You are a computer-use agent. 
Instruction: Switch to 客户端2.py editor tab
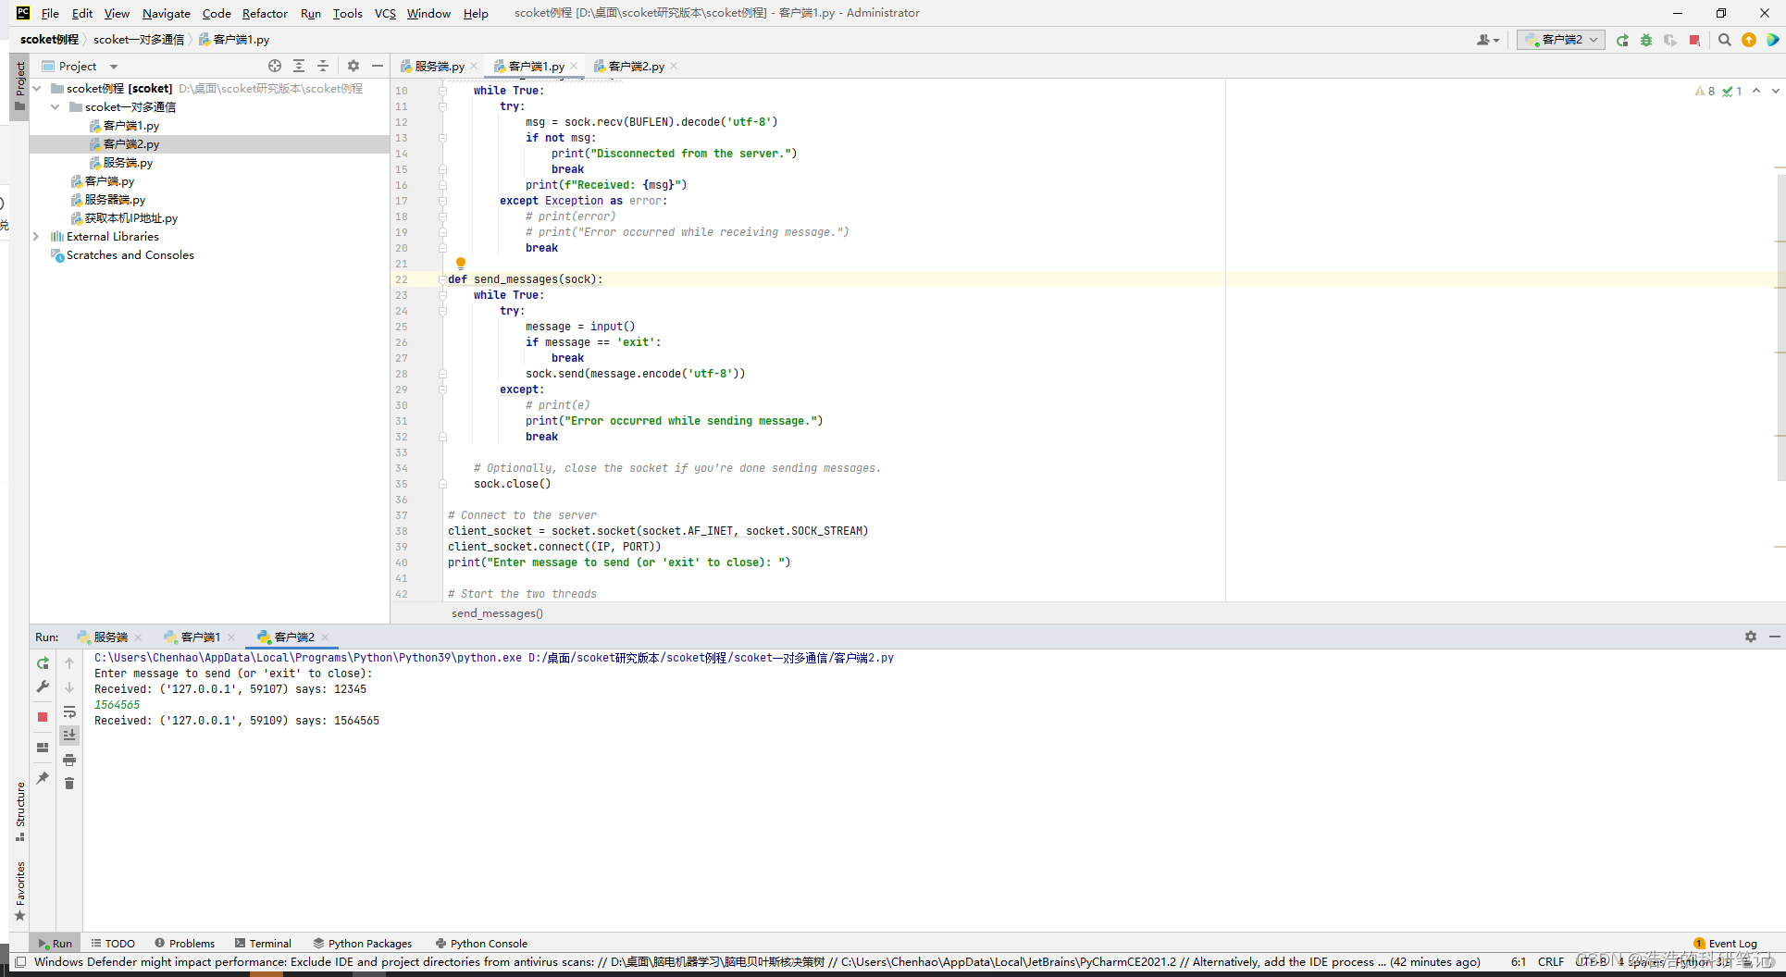[x=636, y=66]
